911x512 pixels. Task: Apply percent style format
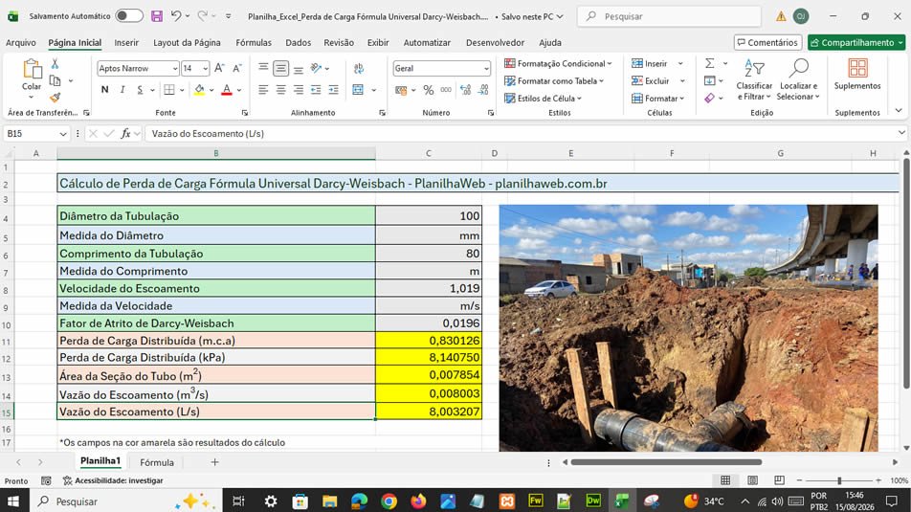(x=428, y=90)
